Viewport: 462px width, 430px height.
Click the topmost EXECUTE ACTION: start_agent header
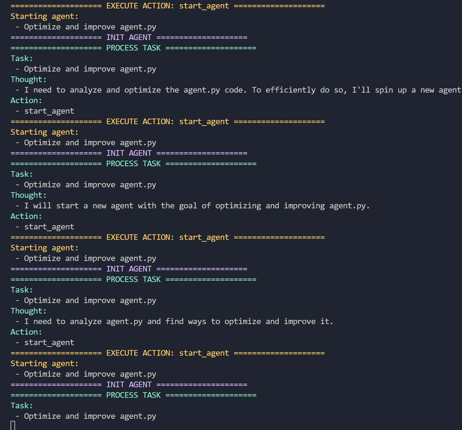click(x=167, y=6)
